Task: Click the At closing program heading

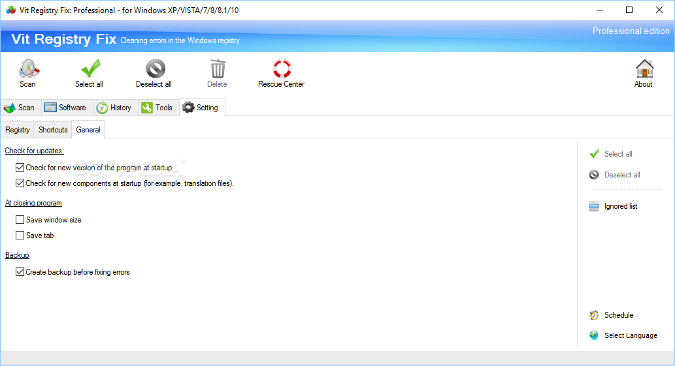Action: click(33, 203)
